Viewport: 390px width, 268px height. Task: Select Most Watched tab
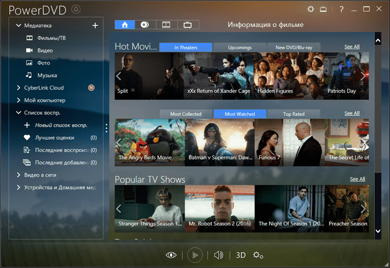pyautogui.click(x=239, y=114)
